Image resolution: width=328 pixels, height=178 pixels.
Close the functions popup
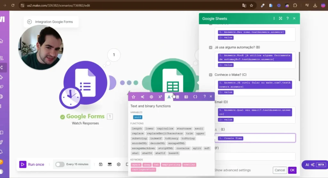tap(211, 96)
